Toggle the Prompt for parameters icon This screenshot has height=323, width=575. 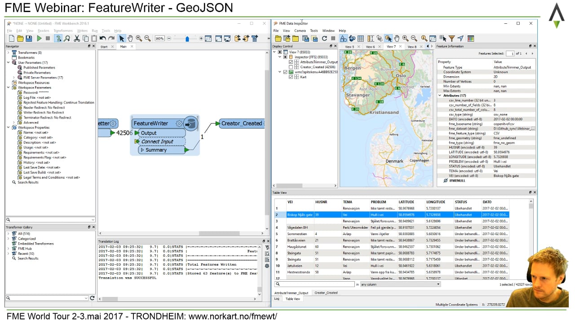point(58,39)
